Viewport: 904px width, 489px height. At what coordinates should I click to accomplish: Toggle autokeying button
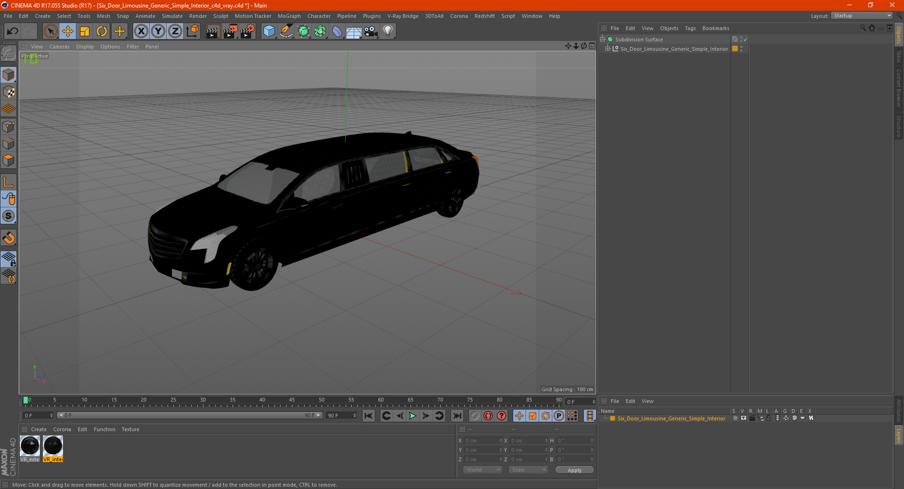pyautogui.click(x=488, y=416)
